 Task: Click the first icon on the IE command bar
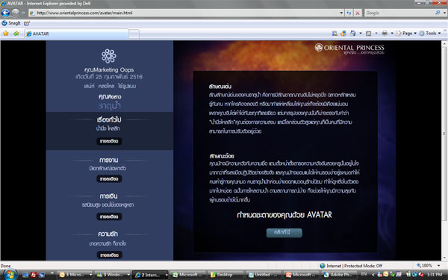point(335,34)
